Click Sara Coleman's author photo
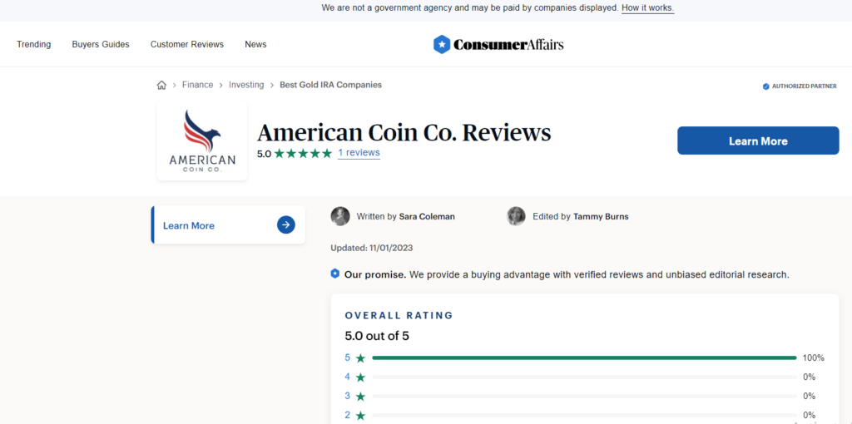This screenshot has width=852, height=424. pyautogui.click(x=340, y=216)
